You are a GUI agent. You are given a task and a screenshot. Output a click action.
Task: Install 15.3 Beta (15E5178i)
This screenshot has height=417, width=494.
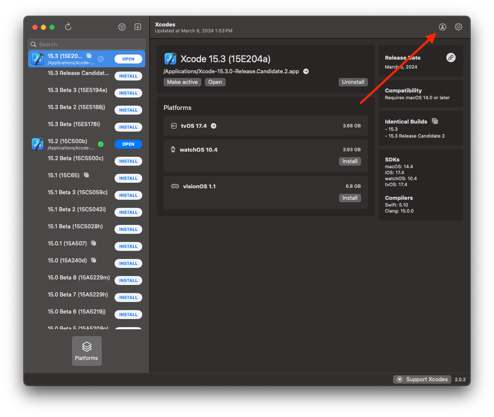[x=128, y=127]
